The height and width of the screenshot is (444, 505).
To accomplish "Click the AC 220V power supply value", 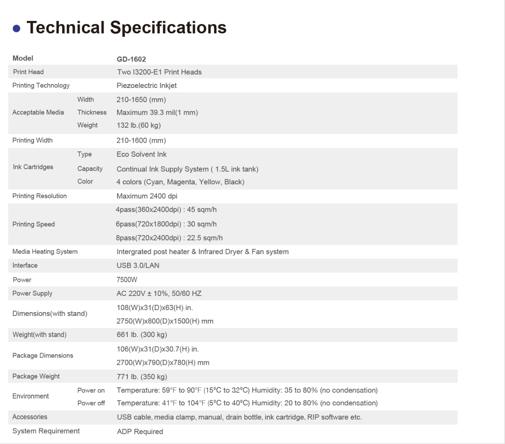I will (x=159, y=294).
